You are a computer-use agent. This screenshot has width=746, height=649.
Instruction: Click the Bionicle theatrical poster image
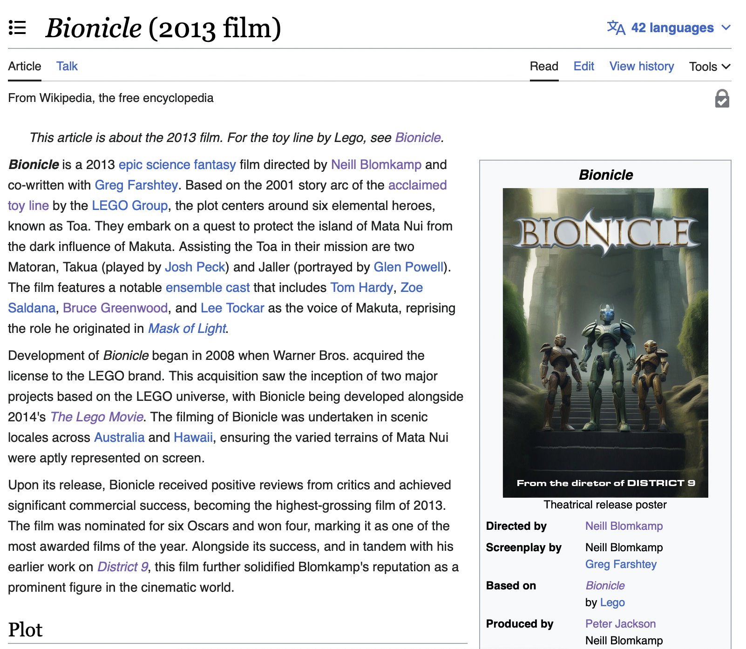(x=605, y=343)
